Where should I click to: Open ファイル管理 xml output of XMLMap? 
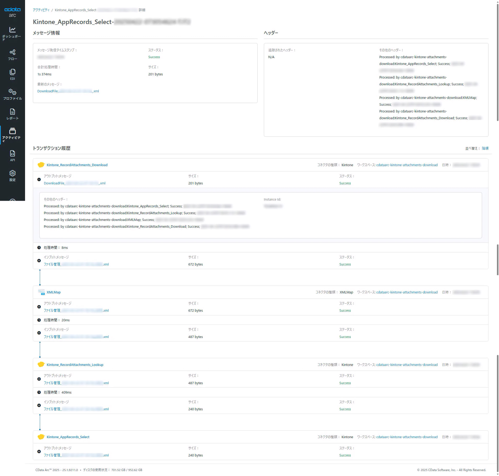coord(76,310)
